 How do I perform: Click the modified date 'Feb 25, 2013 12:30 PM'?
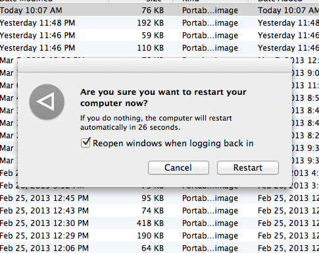click(x=44, y=223)
